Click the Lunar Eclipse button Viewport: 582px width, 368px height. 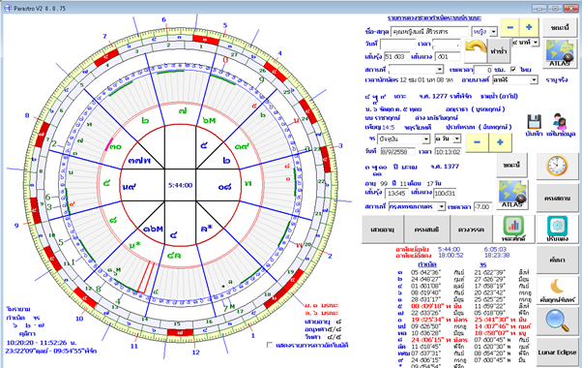557,353
